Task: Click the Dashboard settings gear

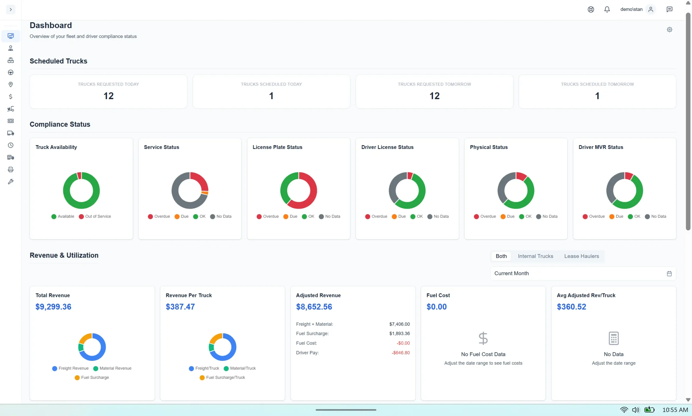Action: [670, 29]
